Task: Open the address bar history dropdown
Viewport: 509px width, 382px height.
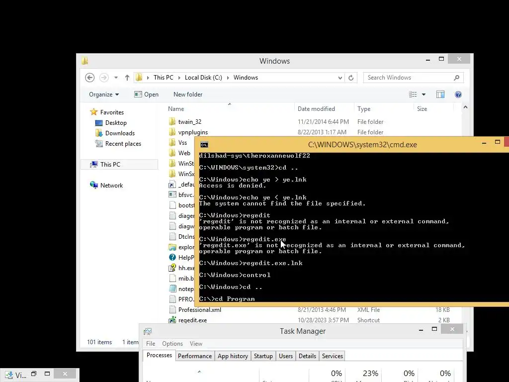Action: pos(340,78)
